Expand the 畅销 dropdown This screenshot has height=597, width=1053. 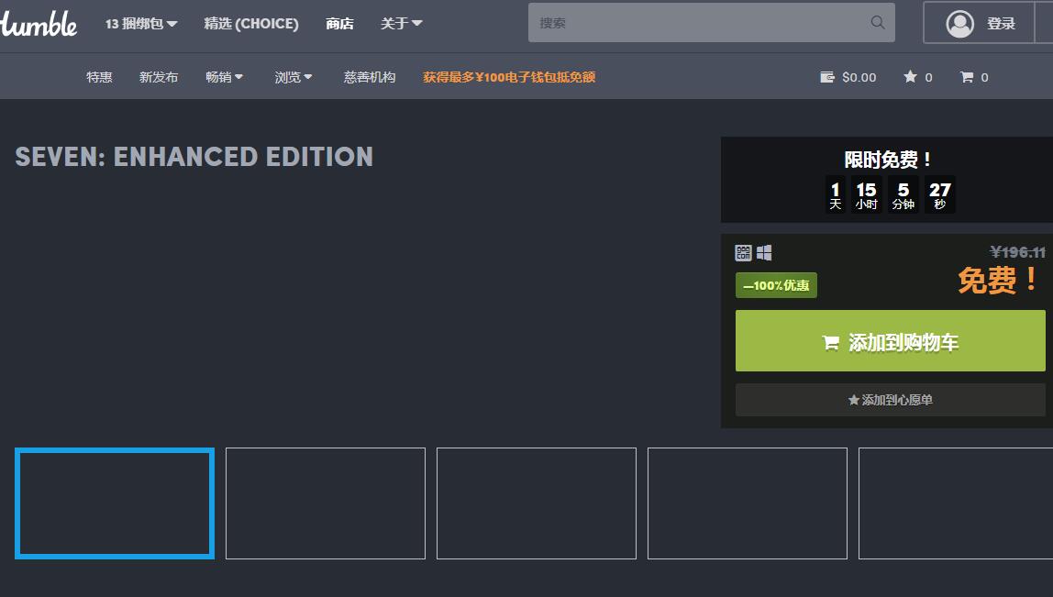pos(225,77)
